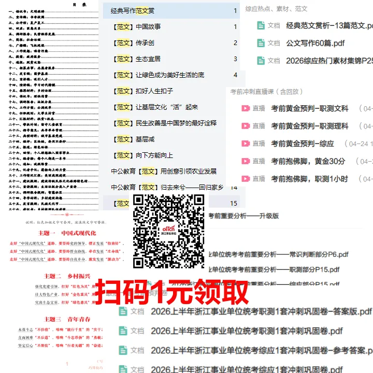Open file 公文写作60篇.pdf
The height and width of the screenshot is (373, 373).
315,43
